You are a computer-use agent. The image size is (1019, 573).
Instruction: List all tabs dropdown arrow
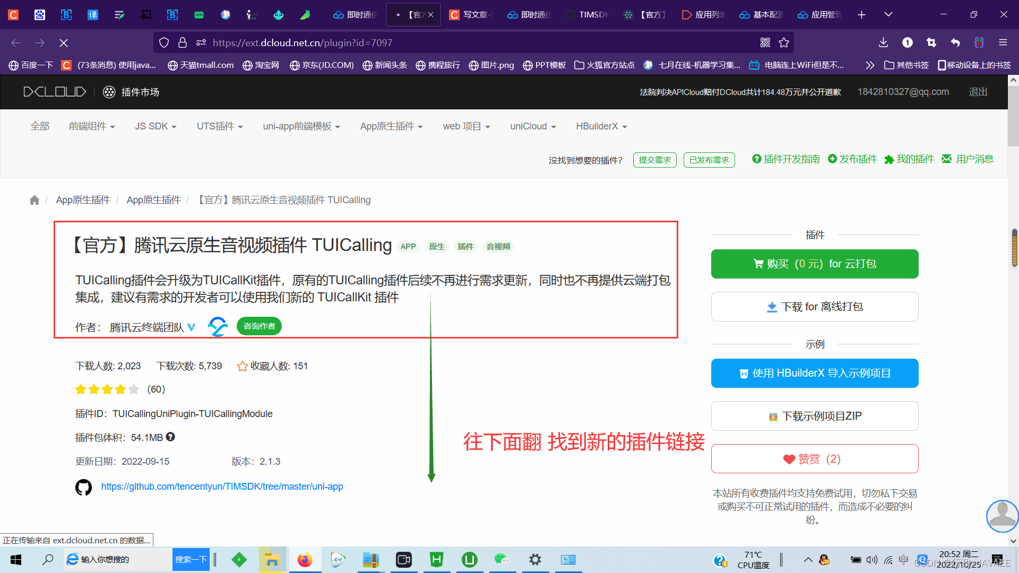click(888, 15)
